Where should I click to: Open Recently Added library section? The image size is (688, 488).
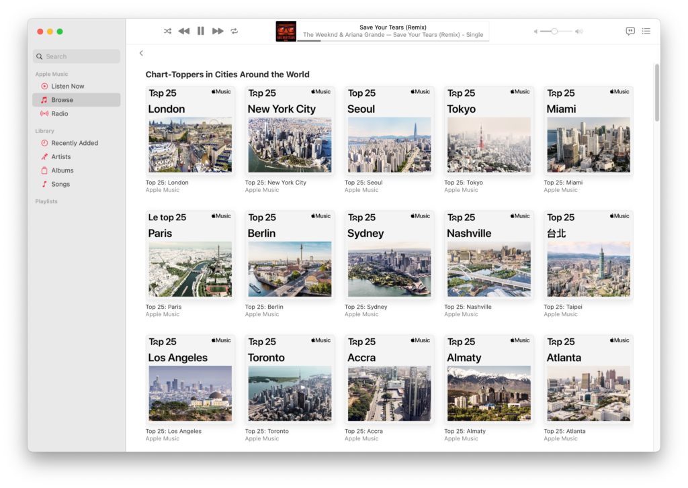click(74, 143)
